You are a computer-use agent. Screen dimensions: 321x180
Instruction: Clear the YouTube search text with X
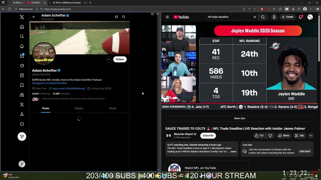[255, 17]
